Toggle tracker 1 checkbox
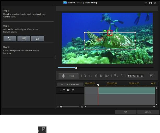160x133 pixels. [x=68, y=90]
